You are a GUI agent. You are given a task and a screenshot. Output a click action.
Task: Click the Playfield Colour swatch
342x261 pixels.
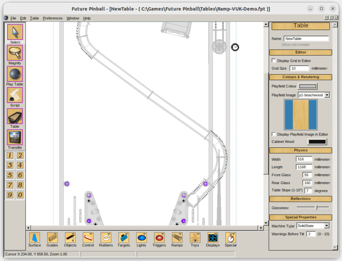307,86
